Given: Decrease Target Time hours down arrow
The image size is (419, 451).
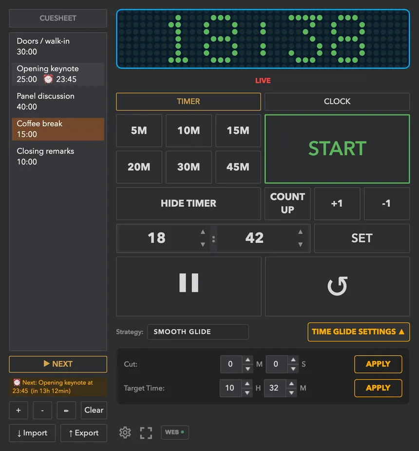Looking at the screenshot, I should pos(247,393).
